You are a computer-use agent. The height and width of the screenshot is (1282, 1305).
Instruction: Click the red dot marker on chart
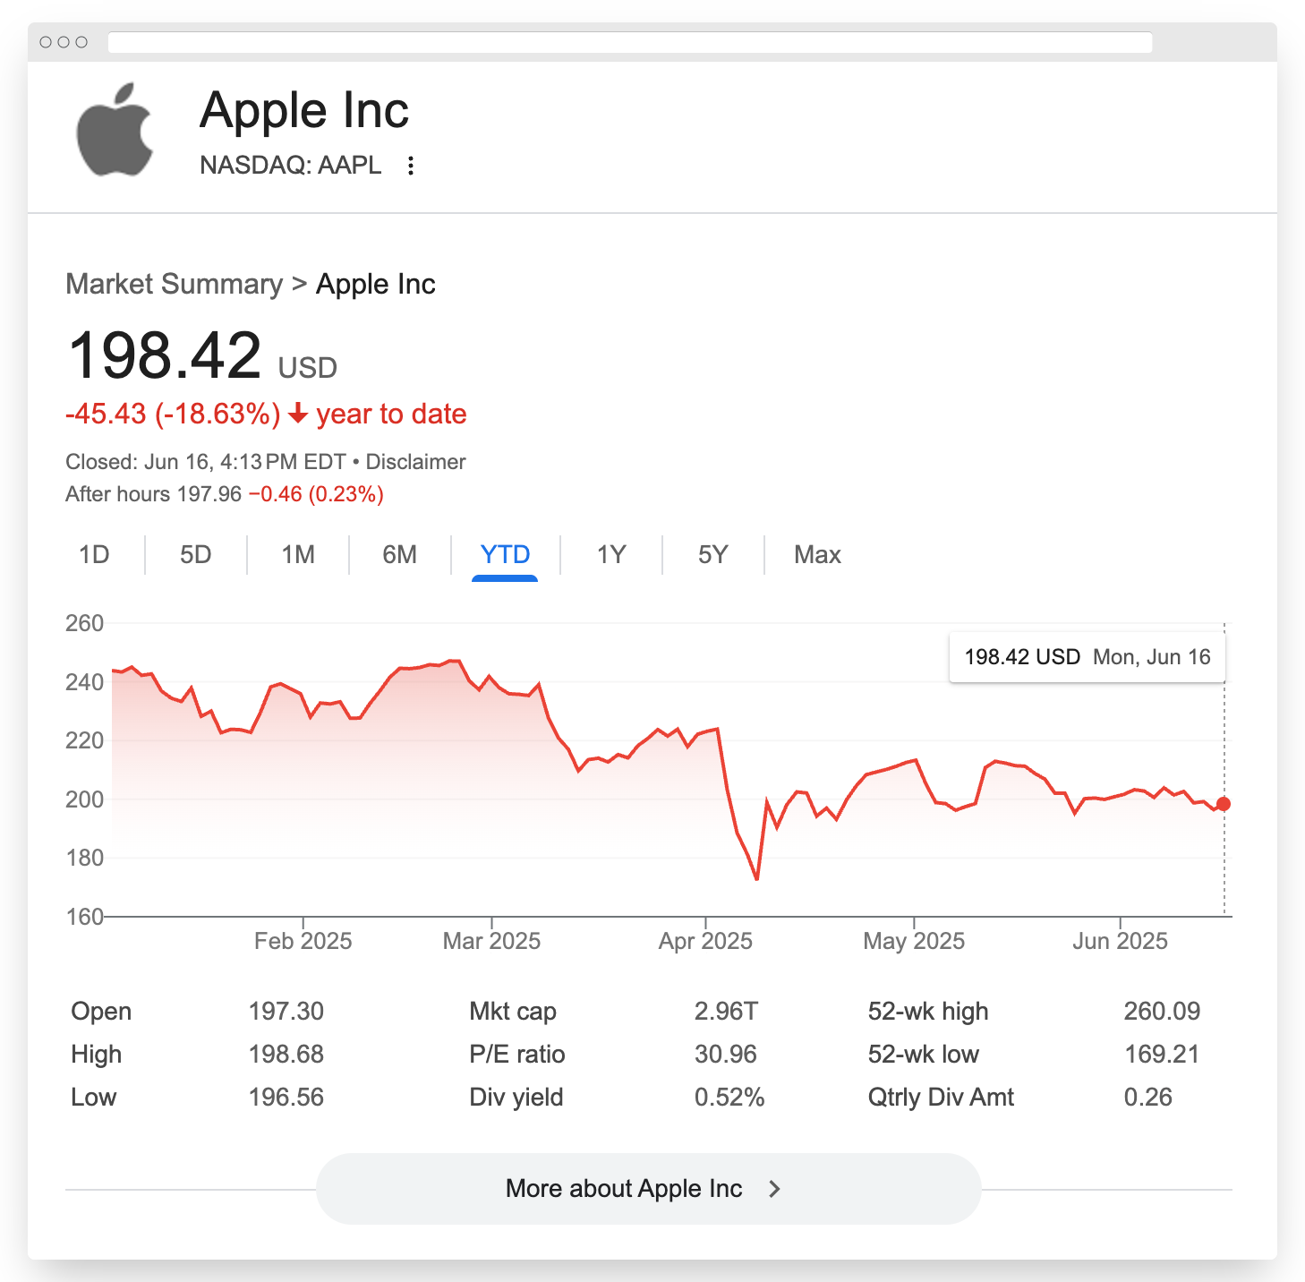coord(1224,804)
